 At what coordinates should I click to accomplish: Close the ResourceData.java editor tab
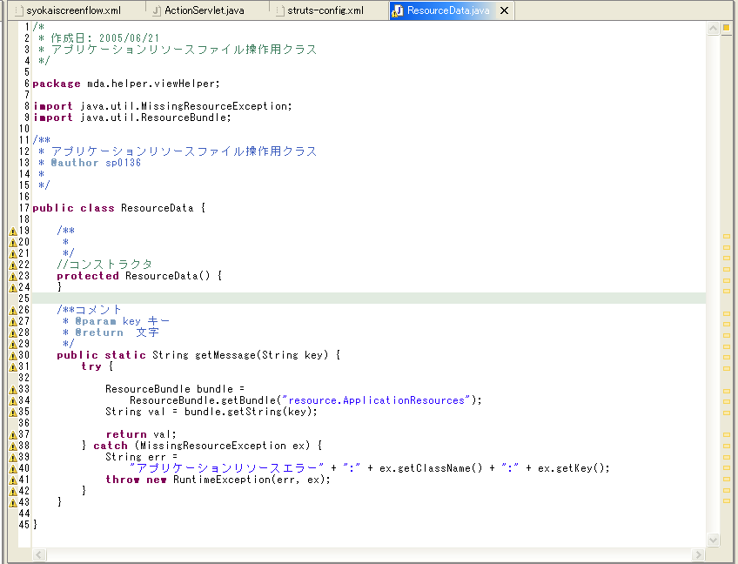point(503,10)
